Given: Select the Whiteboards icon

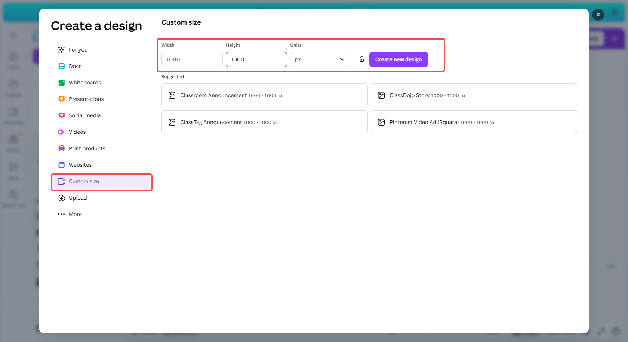Looking at the screenshot, I should pyautogui.click(x=61, y=83).
